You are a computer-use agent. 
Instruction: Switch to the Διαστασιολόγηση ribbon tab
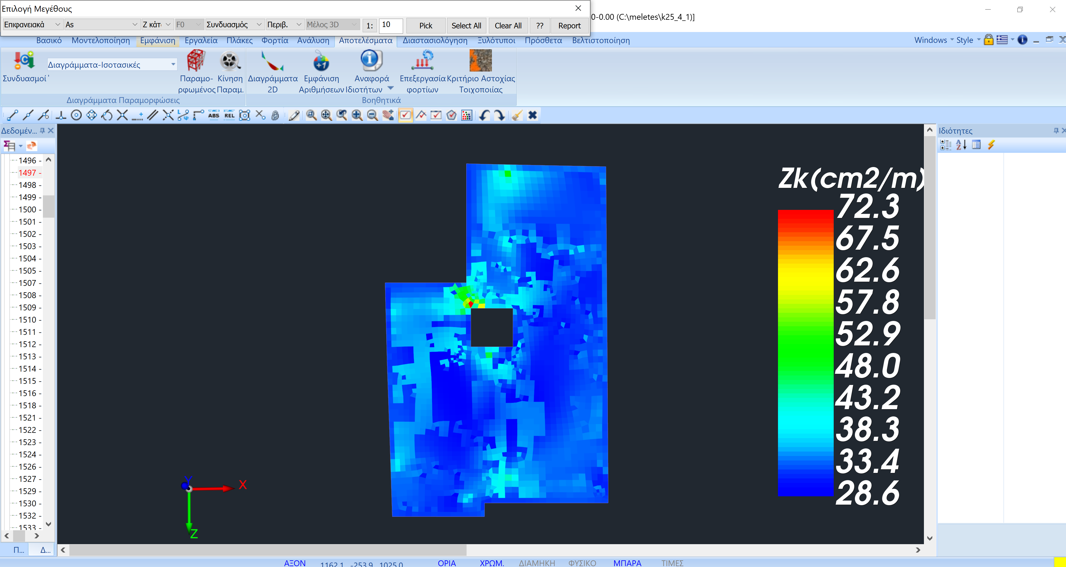pyautogui.click(x=435, y=41)
